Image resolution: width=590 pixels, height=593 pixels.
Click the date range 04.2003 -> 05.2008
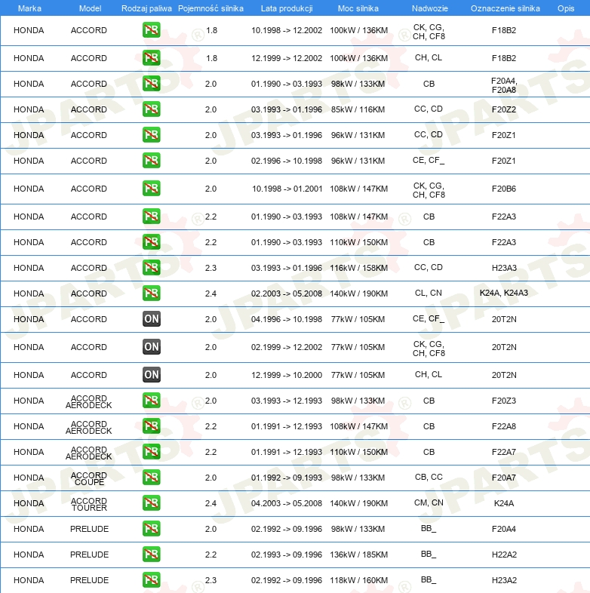point(287,503)
